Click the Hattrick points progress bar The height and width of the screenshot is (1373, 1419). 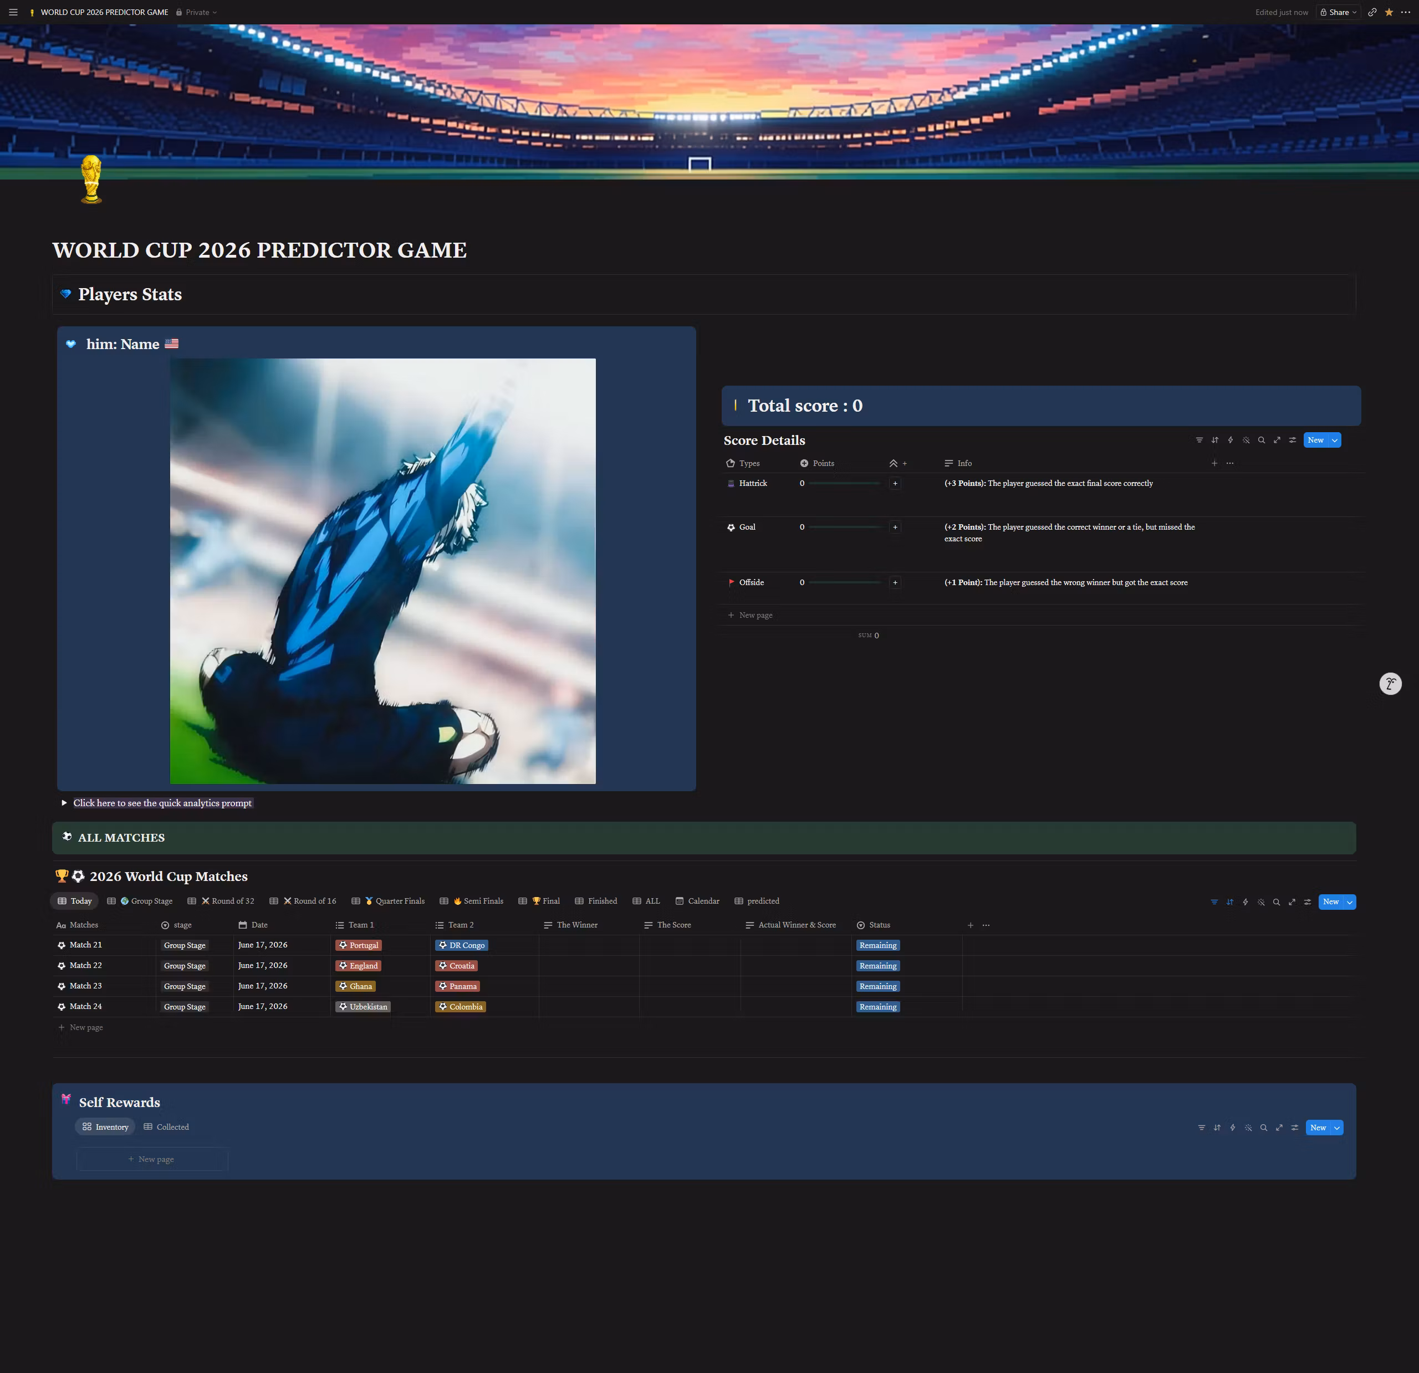844,484
